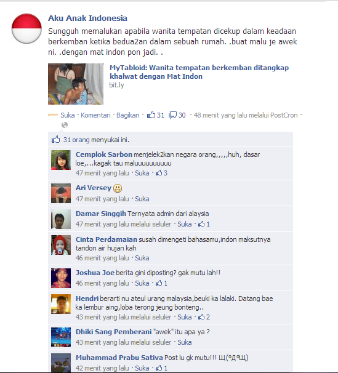Screen dimensions: 338x373
Task: Click the globe public privacy icon
Action: point(65,125)
